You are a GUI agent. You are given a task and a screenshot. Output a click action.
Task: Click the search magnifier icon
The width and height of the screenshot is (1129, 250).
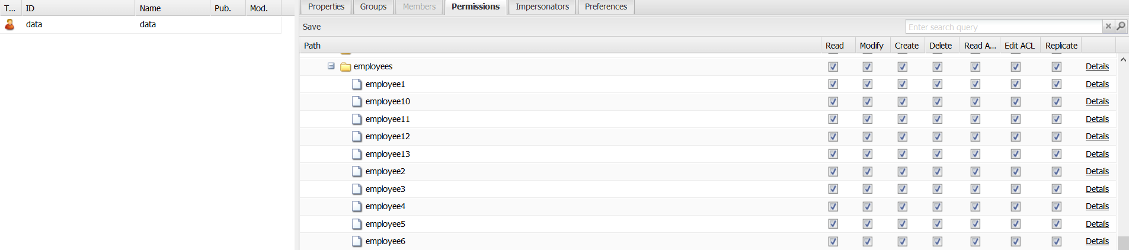point(1121,27)
